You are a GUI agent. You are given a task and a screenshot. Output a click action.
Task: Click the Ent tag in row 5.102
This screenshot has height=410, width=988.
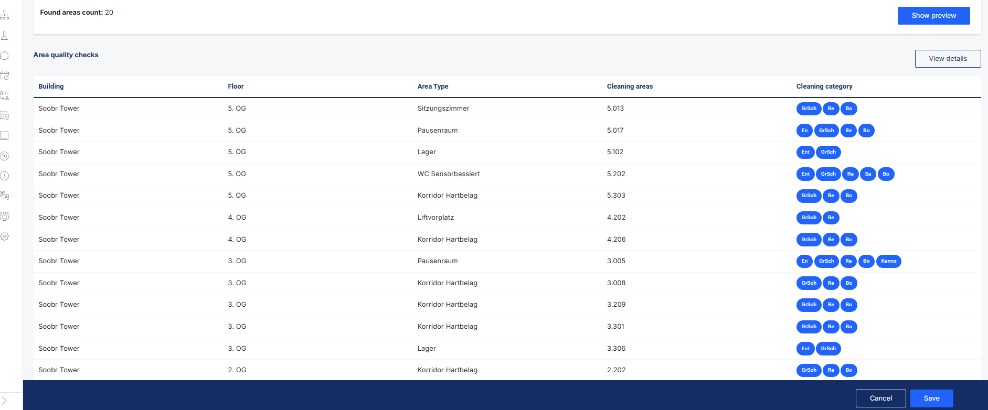pyautogui.click(x=805, y=152)
